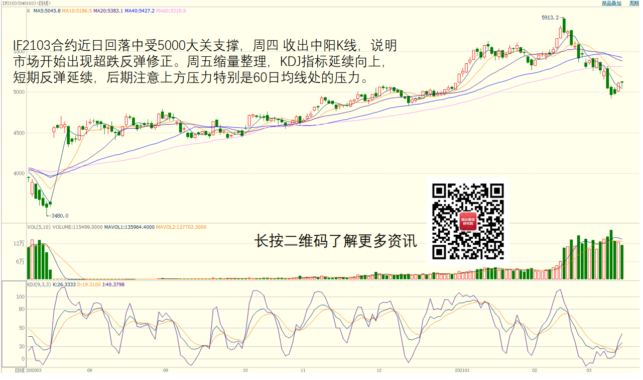Click the 202101 date on time axis
The width and height of the screenshot is (643, 380).
462,370
